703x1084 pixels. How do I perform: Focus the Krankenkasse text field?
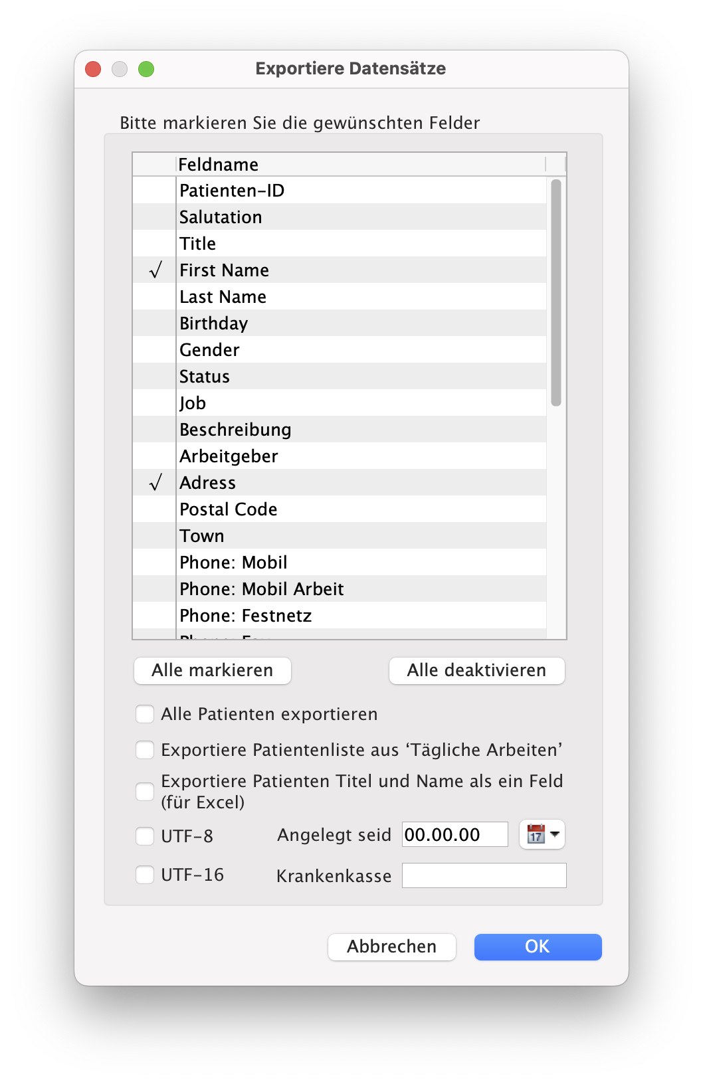484,875
